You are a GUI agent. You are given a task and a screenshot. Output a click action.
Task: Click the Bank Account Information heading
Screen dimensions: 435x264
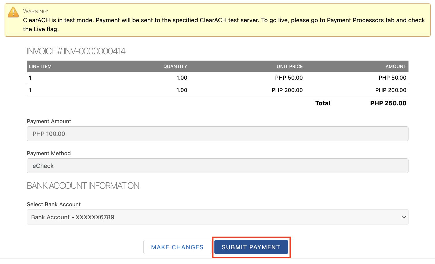(83, 186)
